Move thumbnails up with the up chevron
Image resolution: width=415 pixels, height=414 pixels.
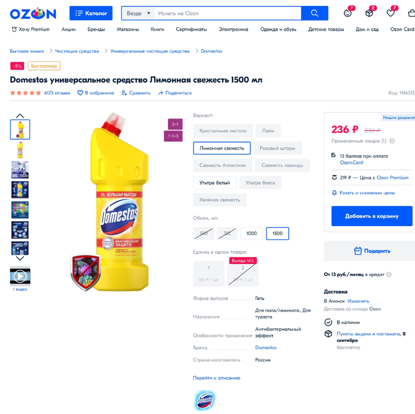20,116
